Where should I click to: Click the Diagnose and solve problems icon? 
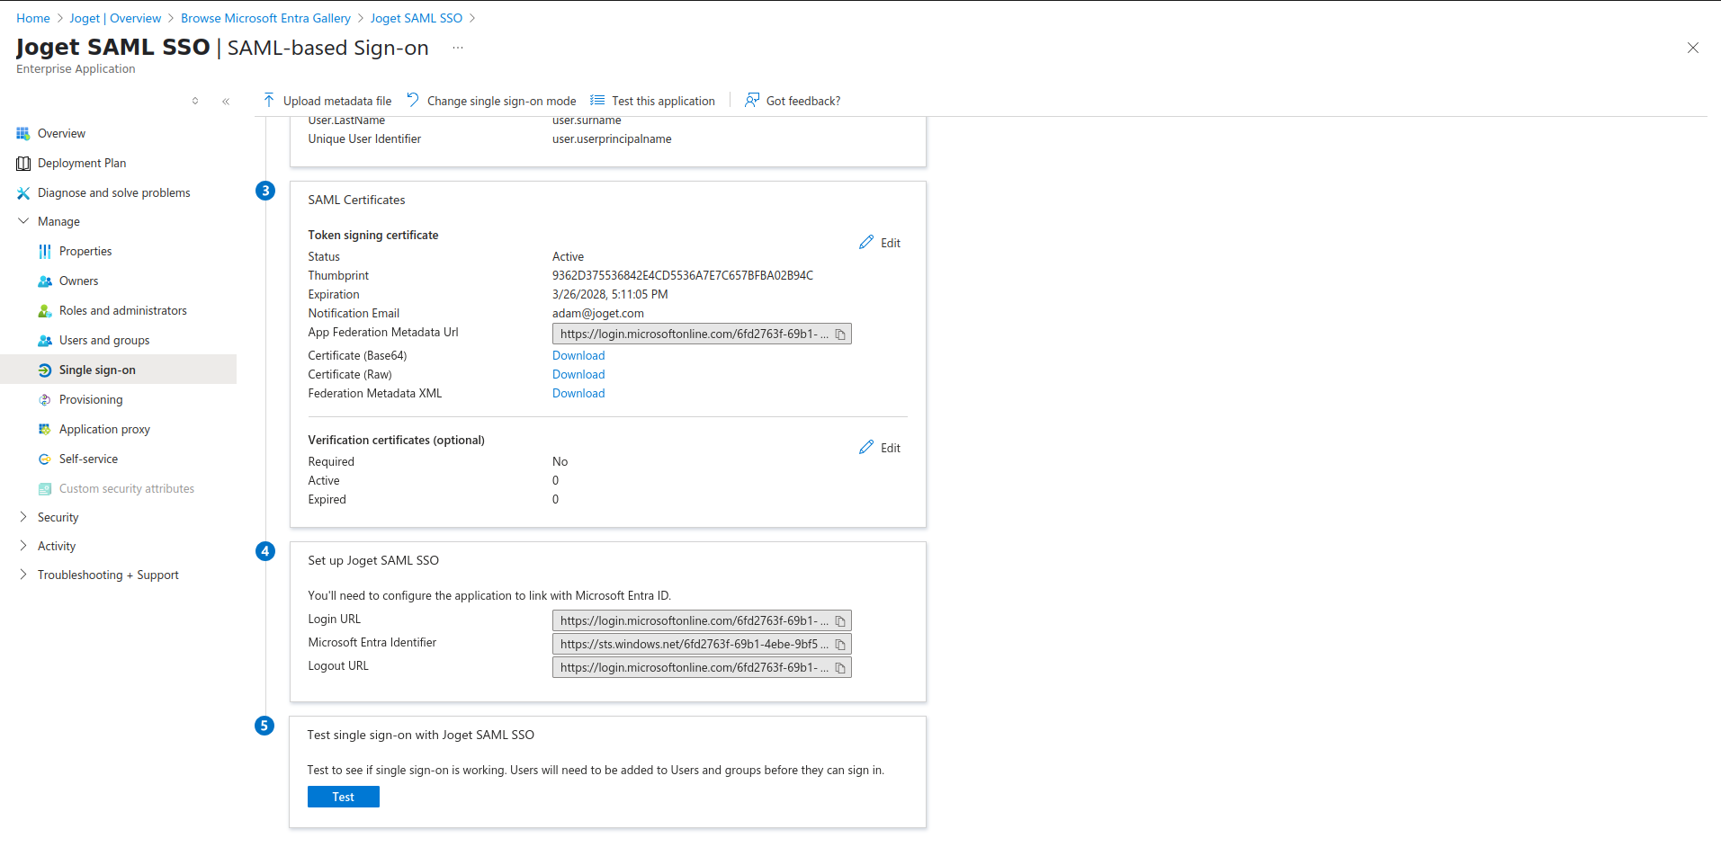(x=23, y=193)
